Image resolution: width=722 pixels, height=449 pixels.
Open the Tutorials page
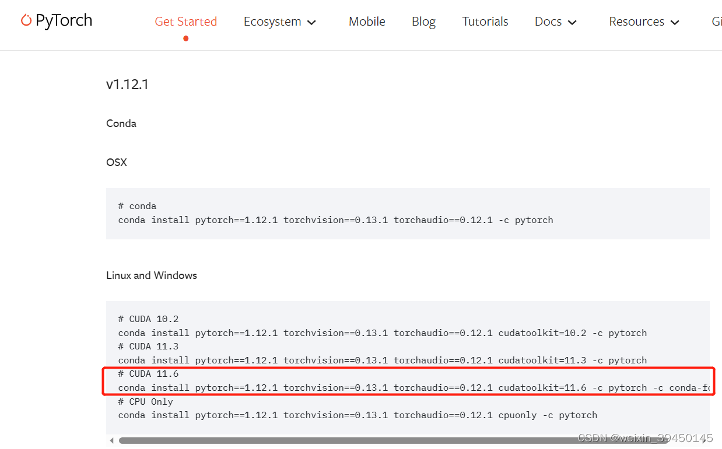485,22
